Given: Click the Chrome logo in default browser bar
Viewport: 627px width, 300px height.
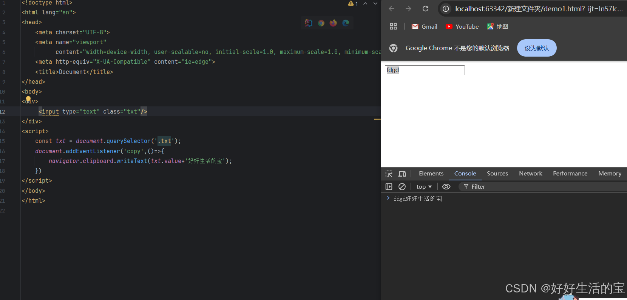Looking at the screenshot, I should pos(393,48).
